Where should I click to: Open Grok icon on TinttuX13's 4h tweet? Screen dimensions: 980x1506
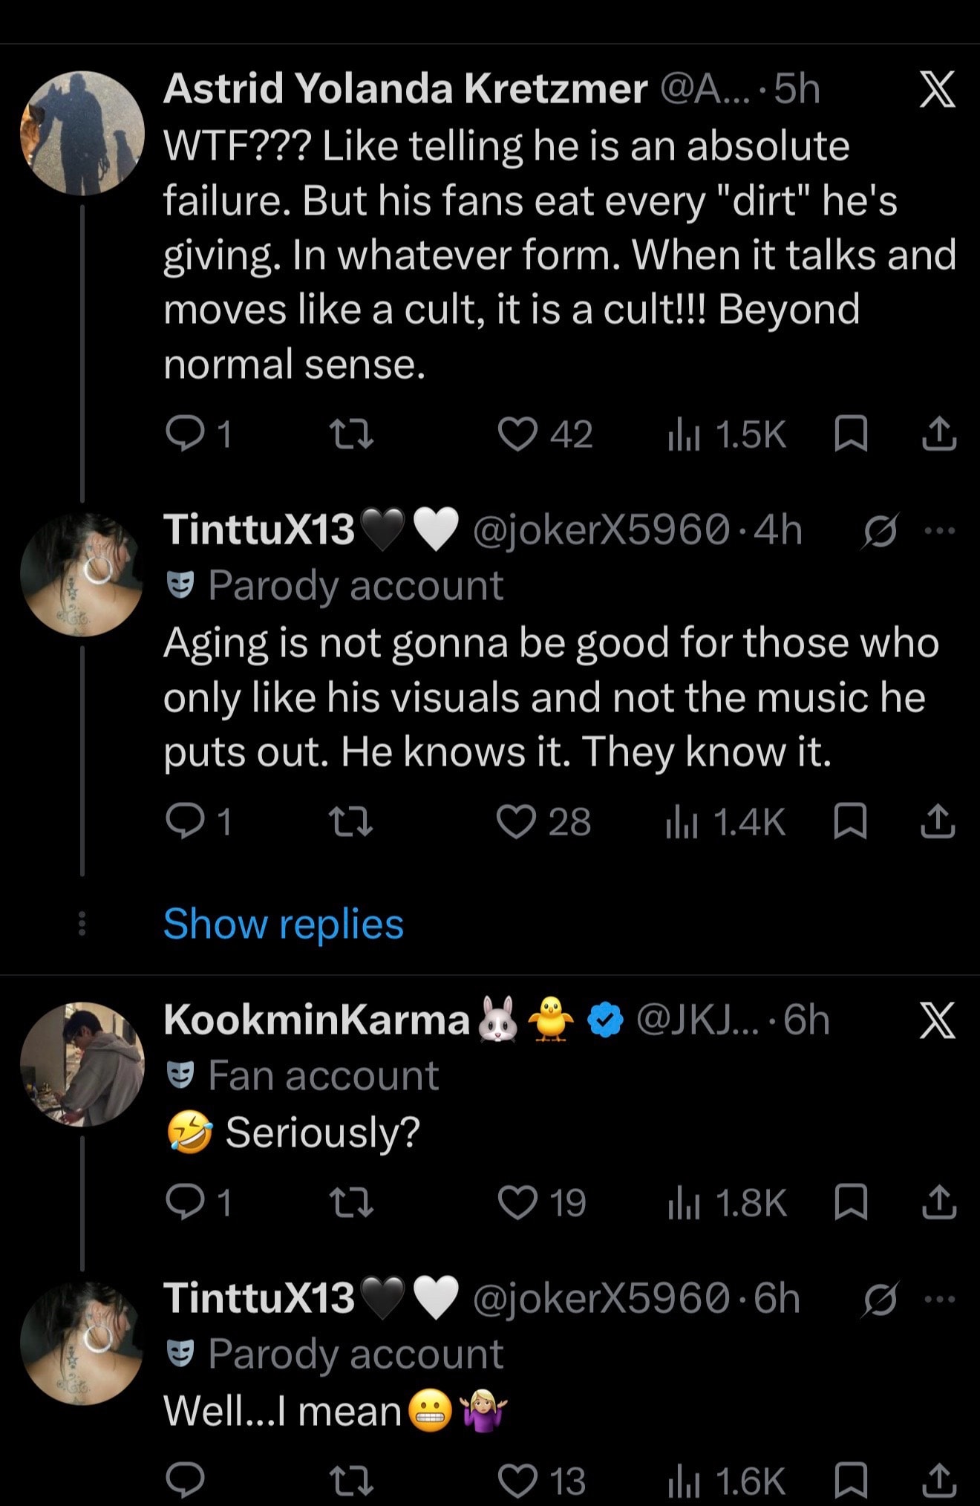pos(881,532)
